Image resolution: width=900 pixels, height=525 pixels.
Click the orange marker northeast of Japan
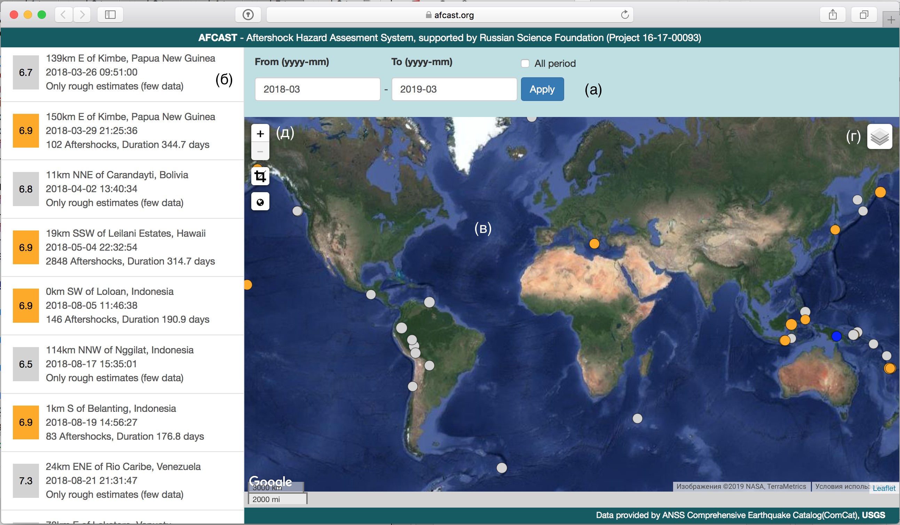pyautogui.click(x=880, y=192)
